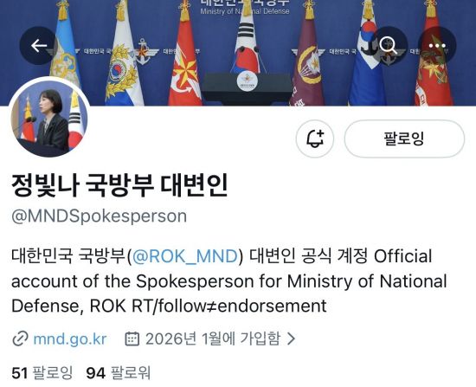Click the 정빛나 국방부 대변인 display name
The height and width of the screenshot is (387, 476).
[x=119, y=185]
